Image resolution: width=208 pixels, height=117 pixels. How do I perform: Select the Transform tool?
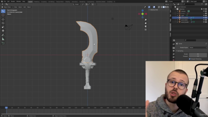(3, 31)
